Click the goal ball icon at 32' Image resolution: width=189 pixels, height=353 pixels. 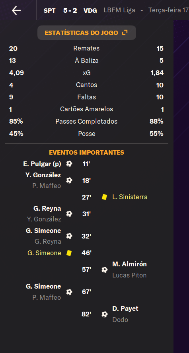(x=69, y=236)
